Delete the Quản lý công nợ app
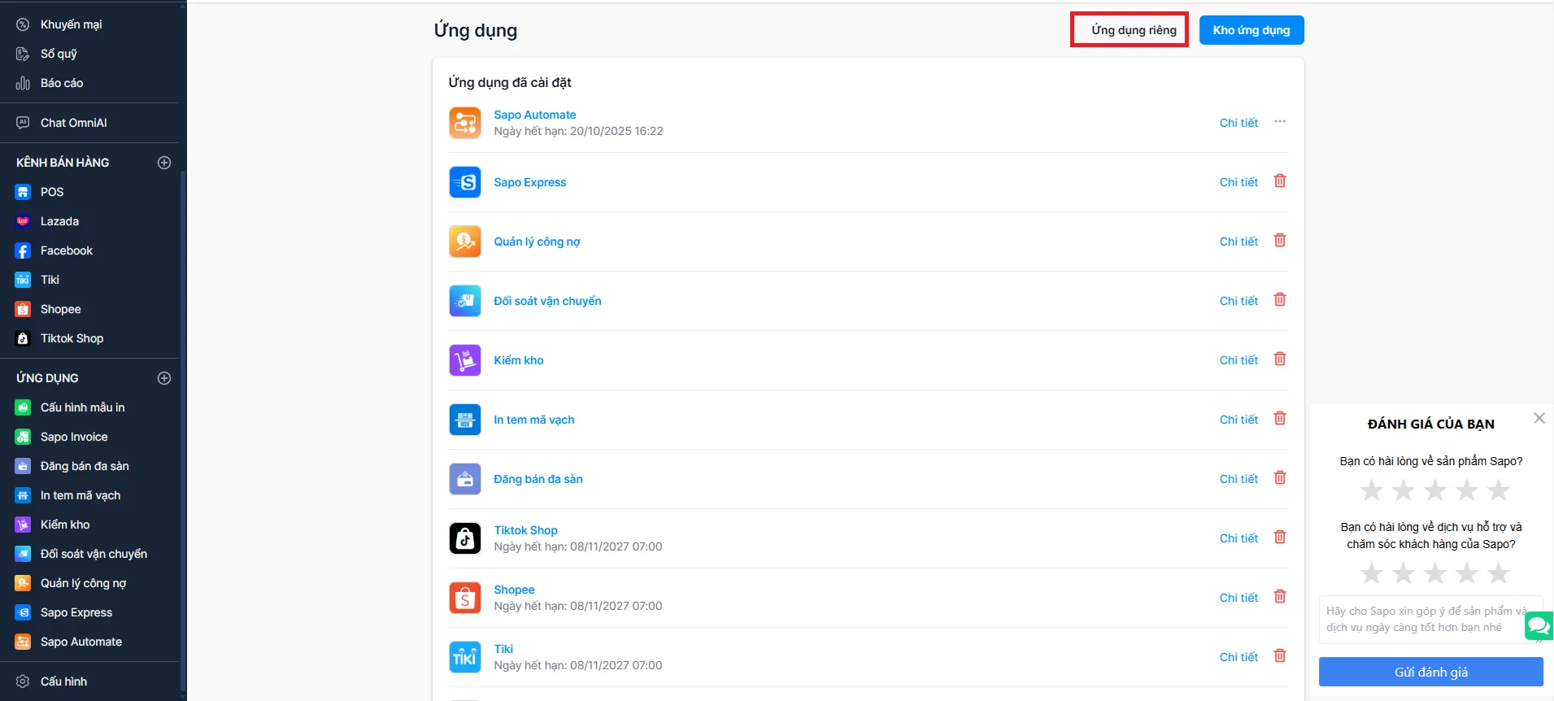The image size is (1554, 701). (x=1280, y=241)
